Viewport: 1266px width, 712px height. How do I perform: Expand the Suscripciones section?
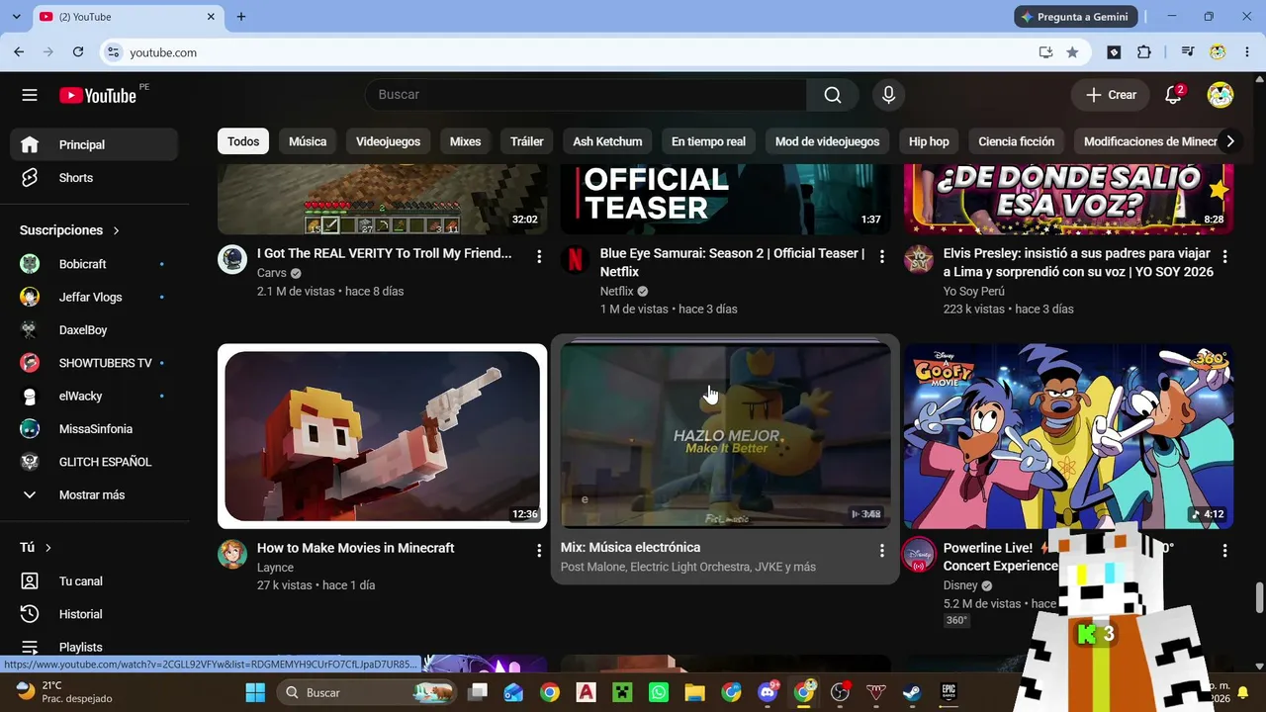(x=69, y=230)
